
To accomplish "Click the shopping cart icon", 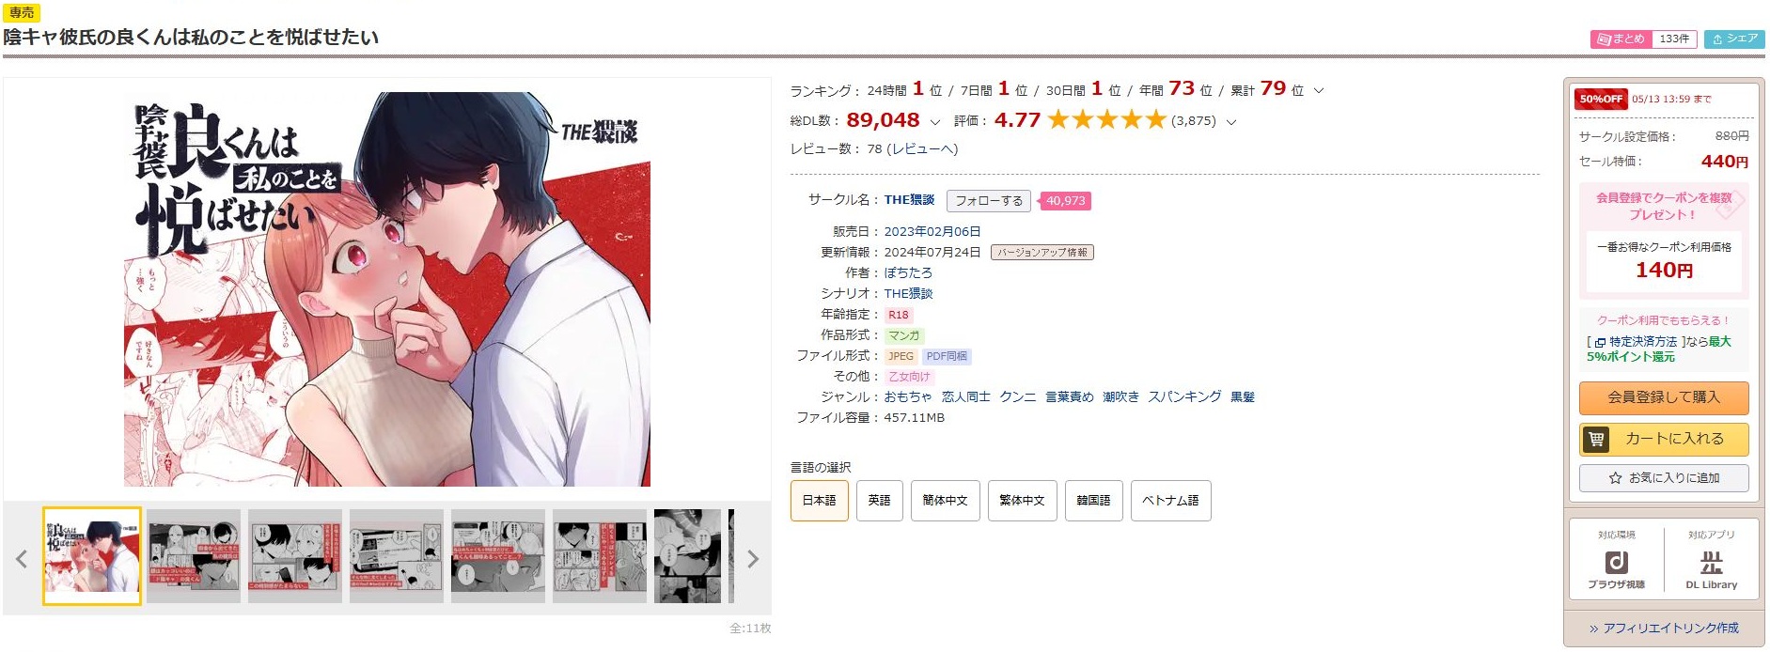I will pos(1596,439).
